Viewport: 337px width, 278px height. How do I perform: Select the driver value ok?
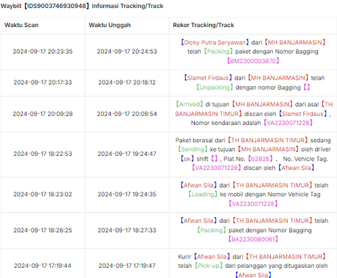coord(187,159)
